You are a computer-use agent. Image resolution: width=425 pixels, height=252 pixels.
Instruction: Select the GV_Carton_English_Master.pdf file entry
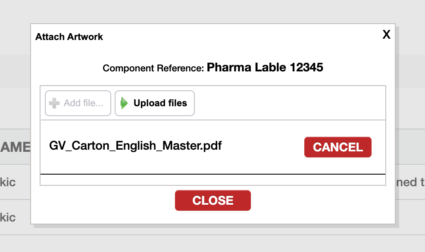[135, 145]
